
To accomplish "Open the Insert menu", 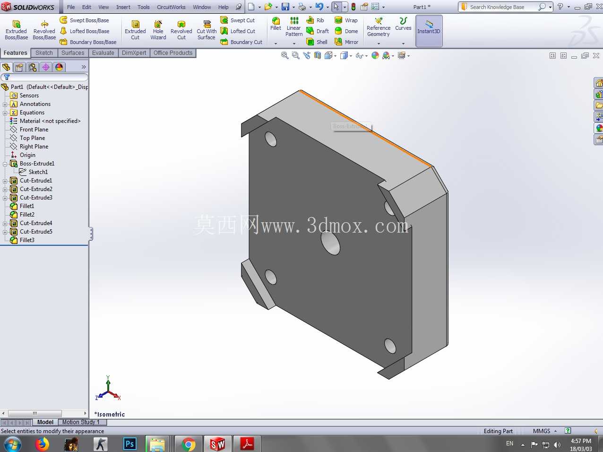I will pos(123,7).
